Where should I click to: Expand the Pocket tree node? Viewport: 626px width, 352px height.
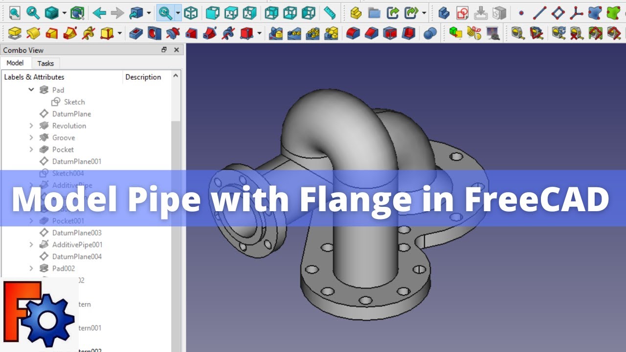coord(31,150)
